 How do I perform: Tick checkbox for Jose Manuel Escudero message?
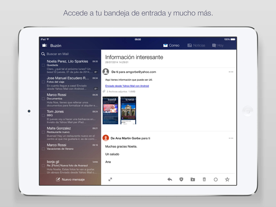tap(43, 82)
